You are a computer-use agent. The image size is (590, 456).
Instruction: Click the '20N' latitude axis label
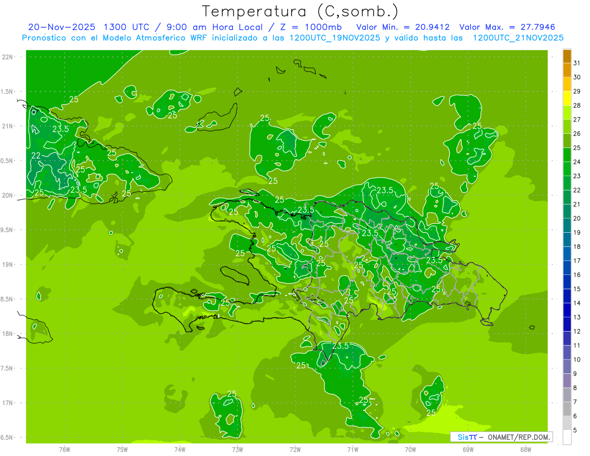[x=7, y=195]
